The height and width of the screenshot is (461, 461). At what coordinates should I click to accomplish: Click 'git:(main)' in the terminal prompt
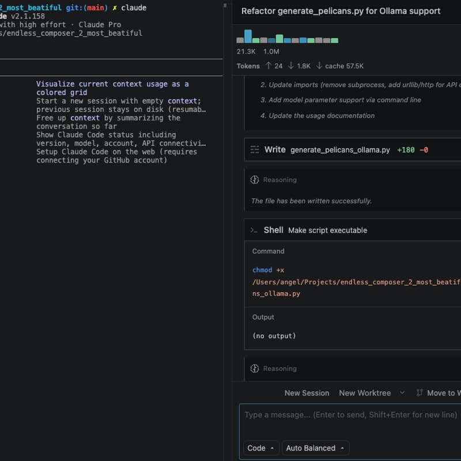(x=87, y=7)
